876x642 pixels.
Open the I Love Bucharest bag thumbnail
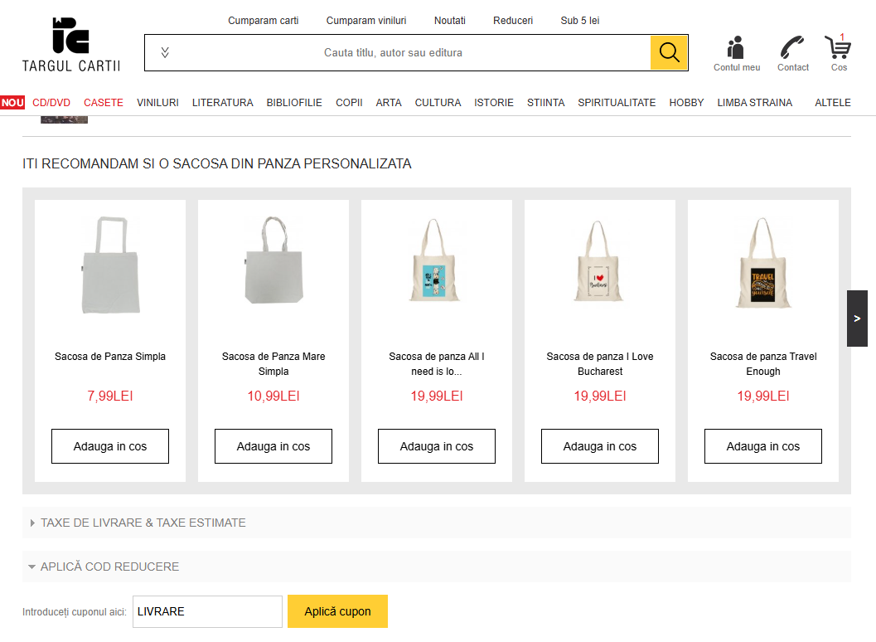coord(599,267)
